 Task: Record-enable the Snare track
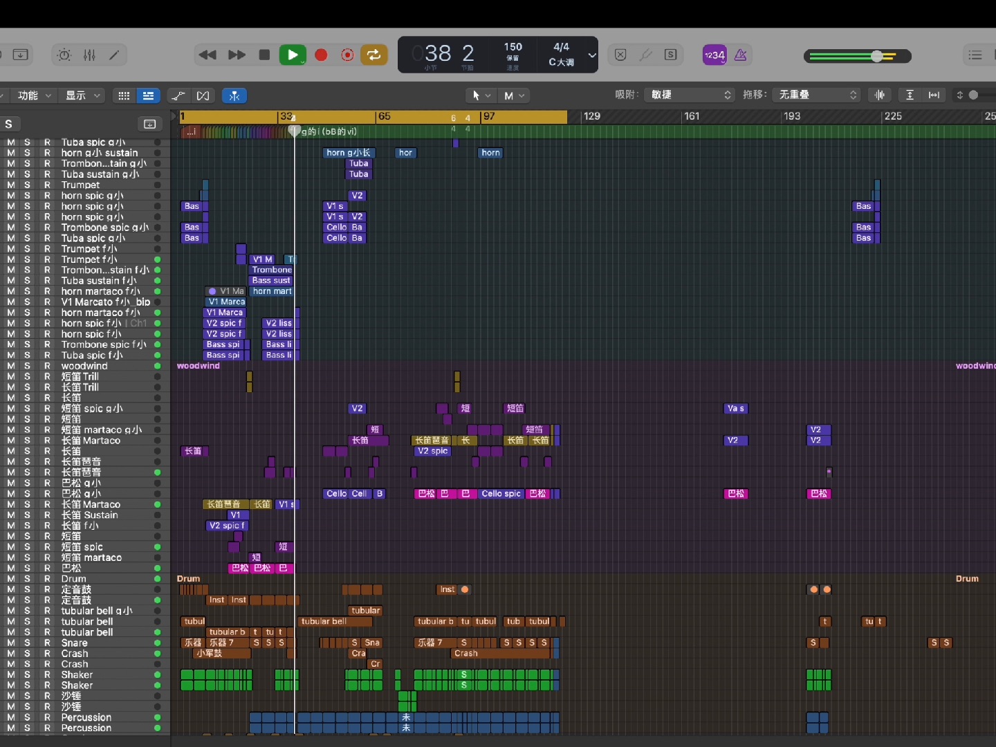(47, 643)
